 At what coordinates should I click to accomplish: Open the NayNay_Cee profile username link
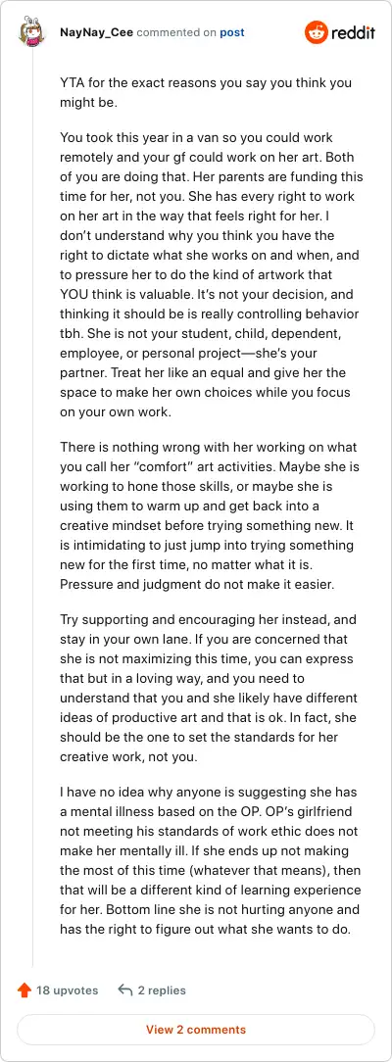point(96,32)
